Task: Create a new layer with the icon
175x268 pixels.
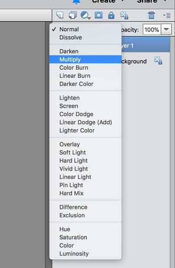Action: [60, 15]
